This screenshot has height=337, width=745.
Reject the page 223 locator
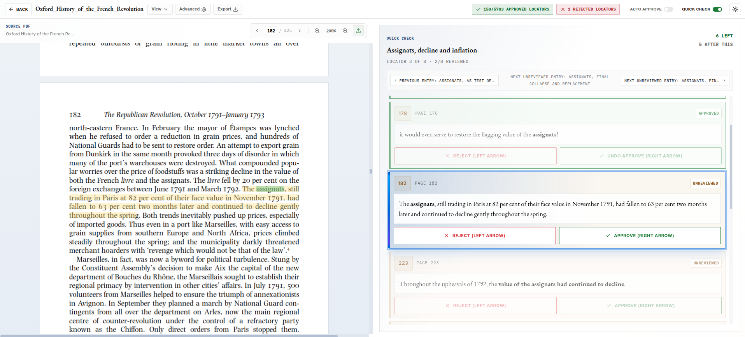pos(475,306)
